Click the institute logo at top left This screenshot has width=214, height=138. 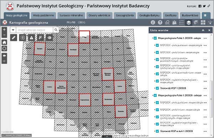click(10, 6)
